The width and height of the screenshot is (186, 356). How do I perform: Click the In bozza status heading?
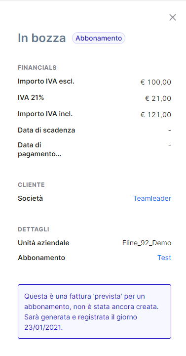coord(41,38)
